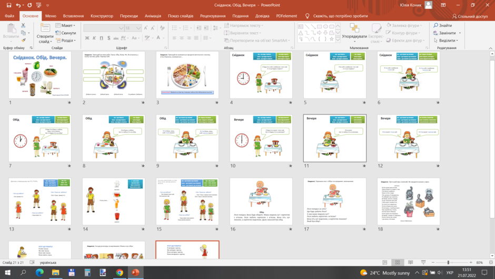Image resolution: width=495 pixels, height=279 pixels.
Task: Open Reading view icon in status bar
Action: (x=410, y=263)
